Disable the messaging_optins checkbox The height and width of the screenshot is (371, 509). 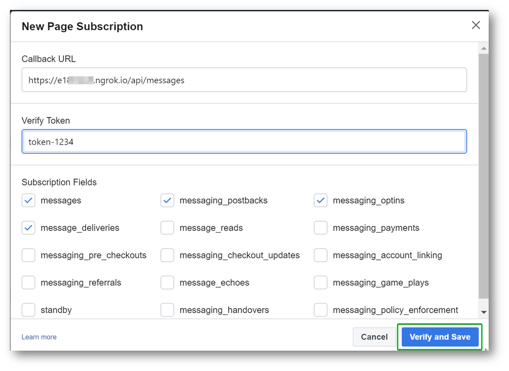tap(321, 201)
